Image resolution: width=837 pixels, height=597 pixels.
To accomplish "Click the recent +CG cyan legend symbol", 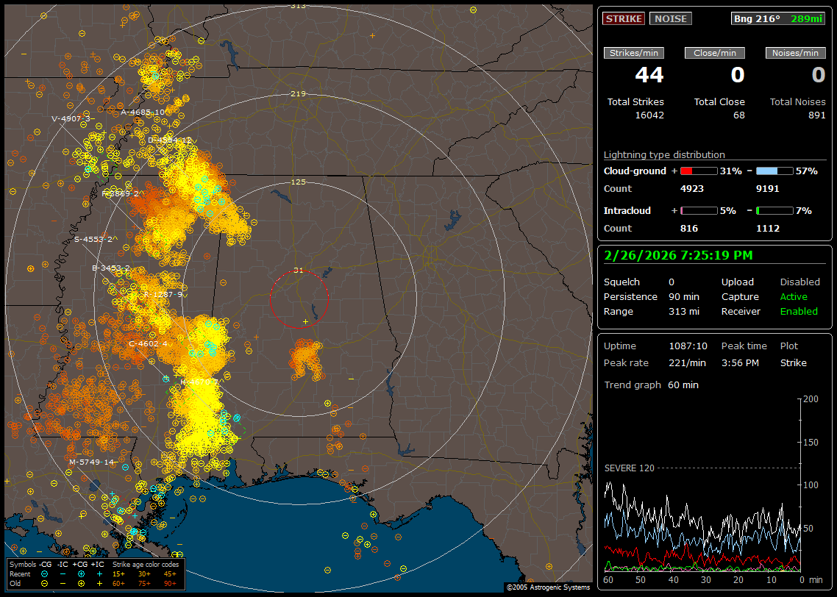I will 81,573.
